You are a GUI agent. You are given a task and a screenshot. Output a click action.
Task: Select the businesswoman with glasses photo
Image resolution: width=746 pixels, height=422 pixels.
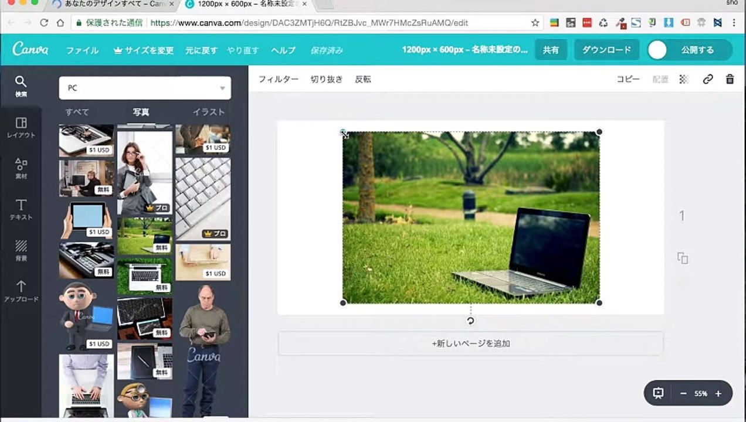coord(144,173)
